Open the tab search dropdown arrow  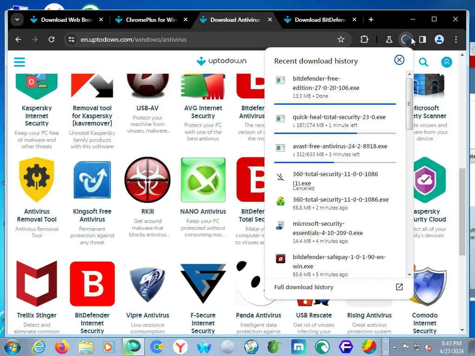tap(17, 19)
